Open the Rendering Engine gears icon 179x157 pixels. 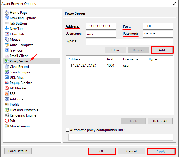[7, 115]
